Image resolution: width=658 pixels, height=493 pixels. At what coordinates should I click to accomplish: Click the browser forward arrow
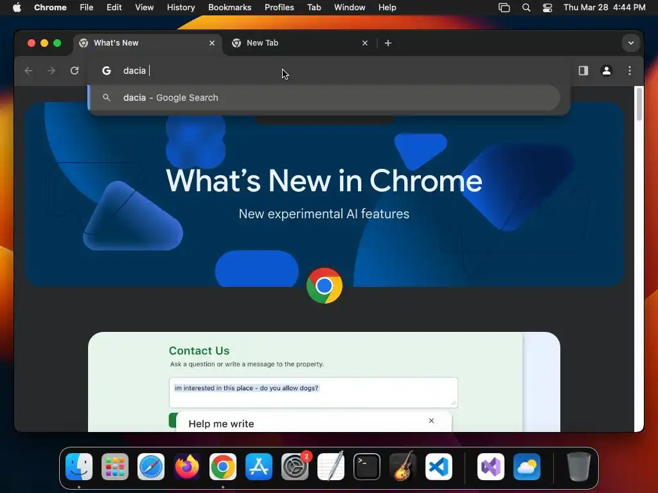click(51, 71)
